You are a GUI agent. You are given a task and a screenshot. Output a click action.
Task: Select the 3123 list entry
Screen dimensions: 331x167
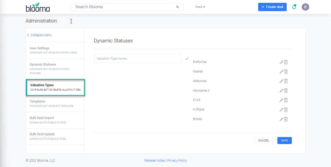tap(196, 100)
